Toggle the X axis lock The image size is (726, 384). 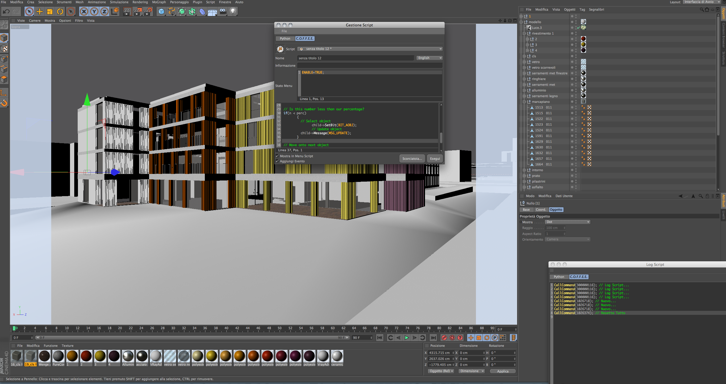[x=84, y=12]
